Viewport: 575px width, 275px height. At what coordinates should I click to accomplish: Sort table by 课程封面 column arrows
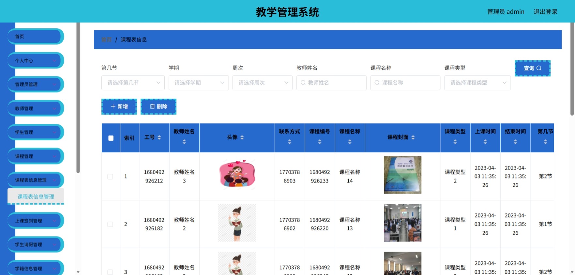[x=413, y=137]
